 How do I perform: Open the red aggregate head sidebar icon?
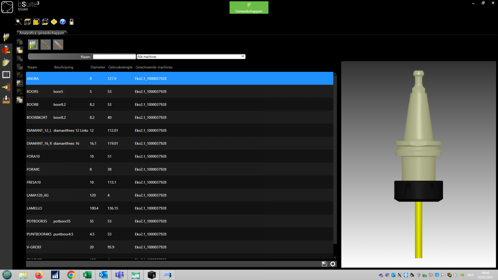pos(6,50)
